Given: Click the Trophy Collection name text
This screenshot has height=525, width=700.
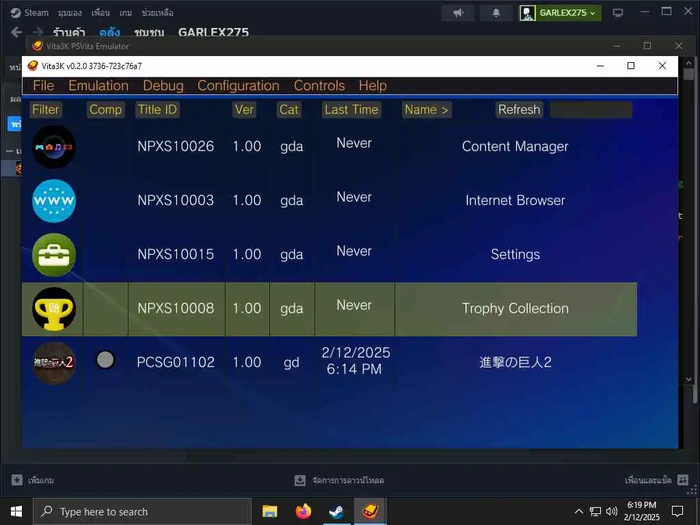Looking at the screenshot, I should (515, 308).
